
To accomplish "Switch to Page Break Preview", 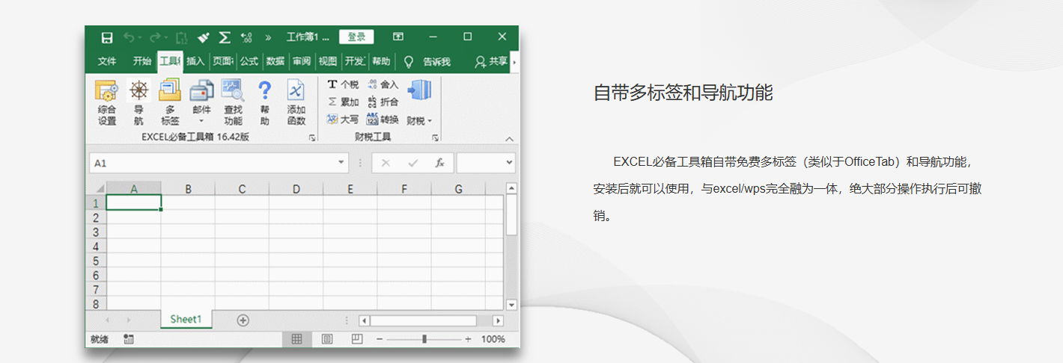I will tap(357, 339).
